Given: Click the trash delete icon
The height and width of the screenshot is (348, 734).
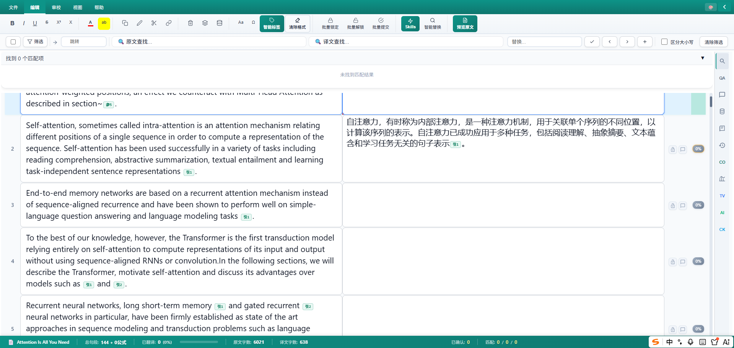Looking at the screenshot, I should click(x=190, y=23).
